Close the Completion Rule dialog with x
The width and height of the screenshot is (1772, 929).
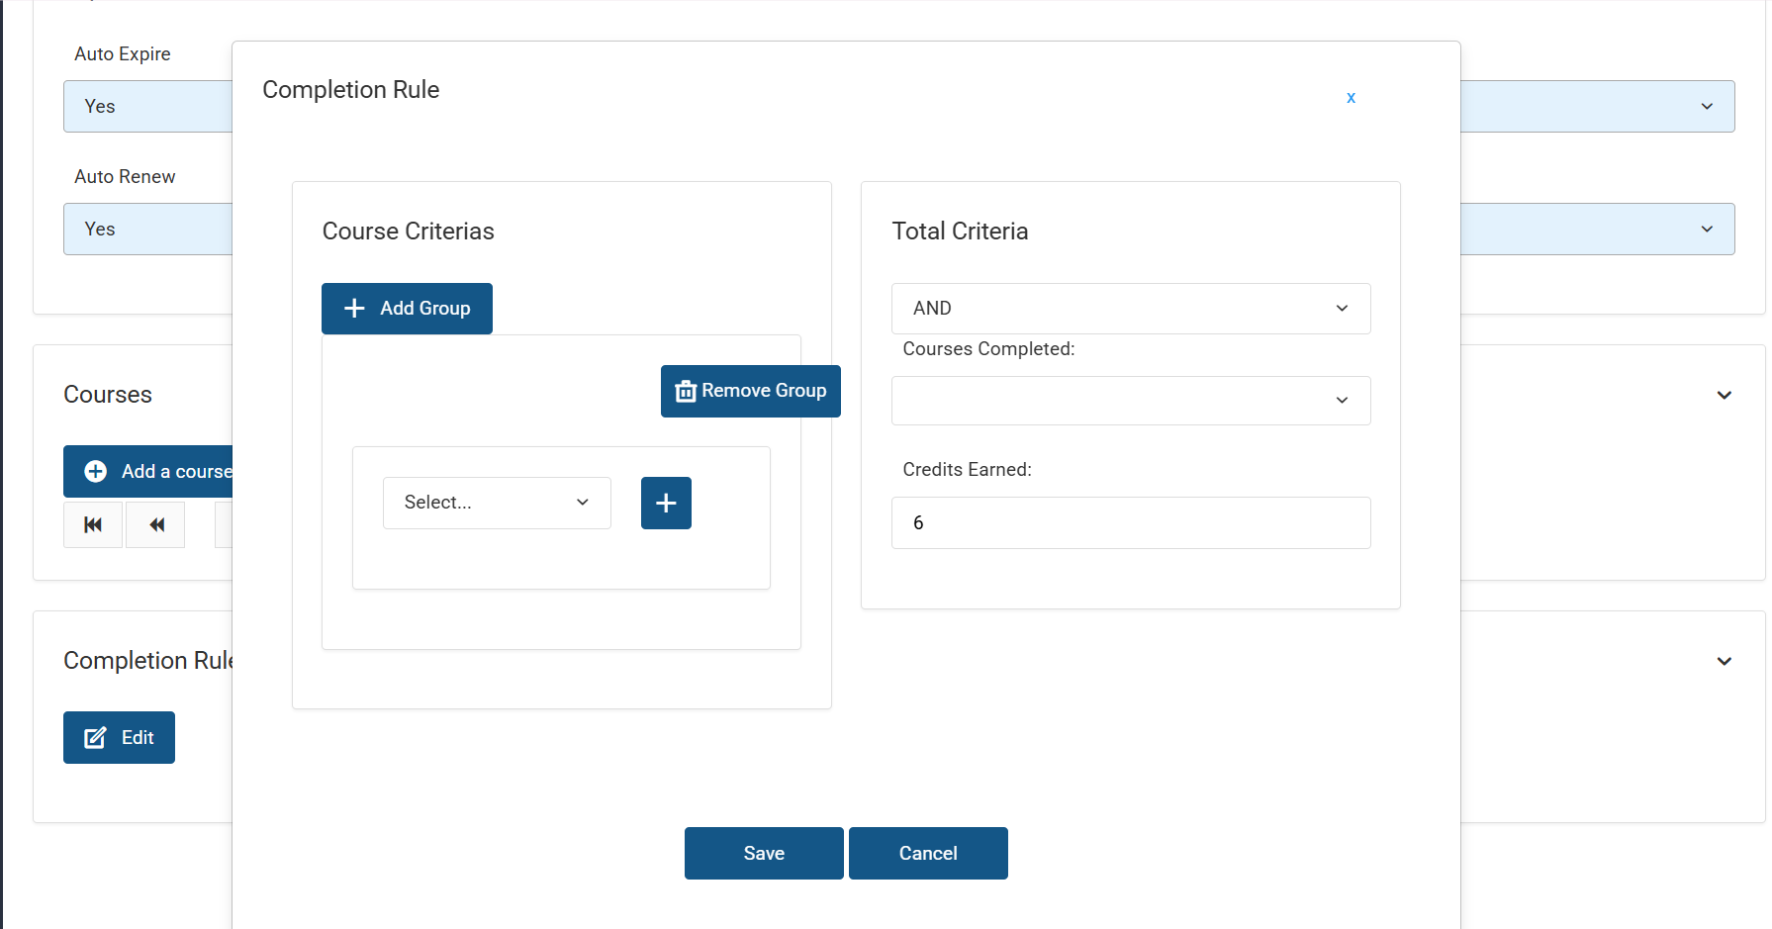click(1351, 97)
